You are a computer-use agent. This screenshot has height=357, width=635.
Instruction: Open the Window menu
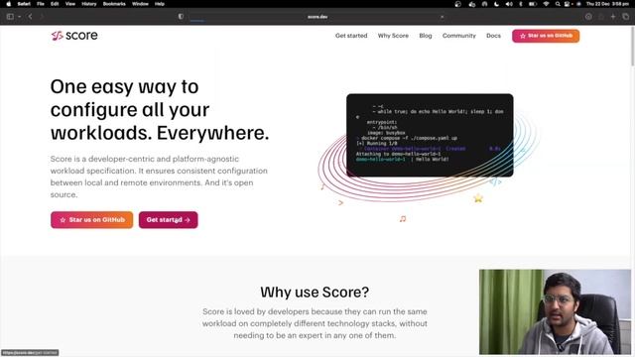coord(140,4)
